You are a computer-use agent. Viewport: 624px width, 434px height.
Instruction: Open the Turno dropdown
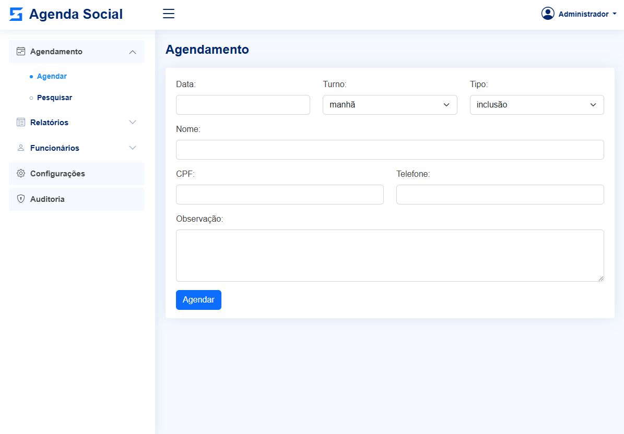(x=390, y=105)
